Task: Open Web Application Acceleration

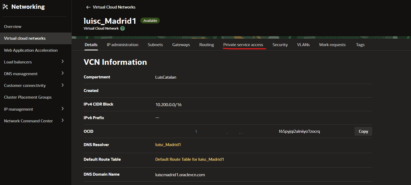Action: [31, 50]
